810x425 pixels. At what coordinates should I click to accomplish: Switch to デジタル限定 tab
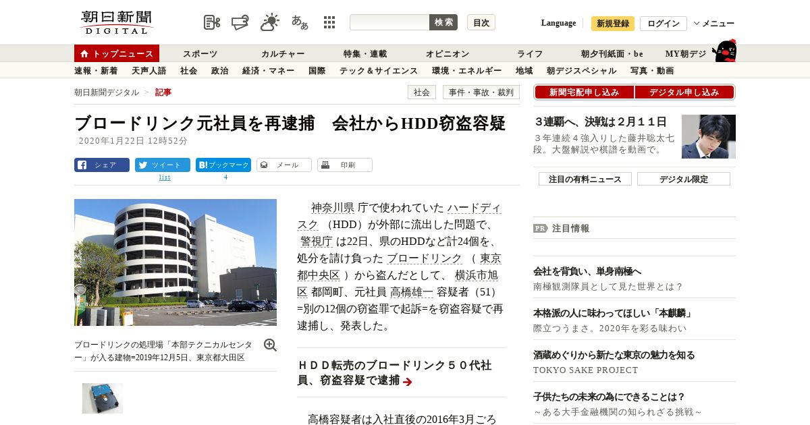(x=684, y=179)
